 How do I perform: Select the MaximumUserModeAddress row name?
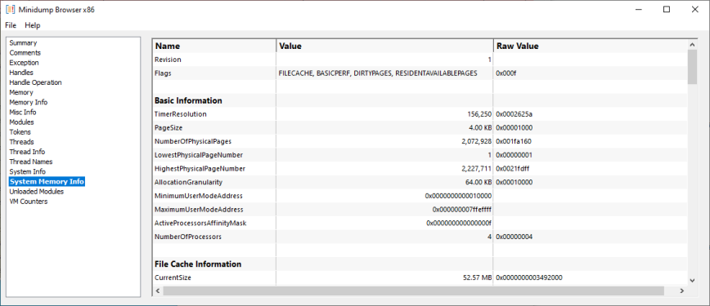(199, 210)
